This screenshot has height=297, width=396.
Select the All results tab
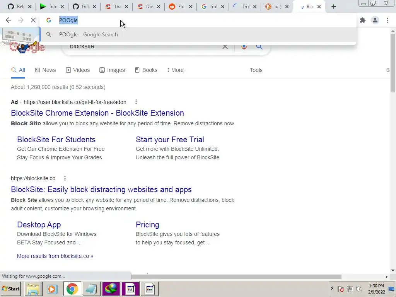[18, 70]
